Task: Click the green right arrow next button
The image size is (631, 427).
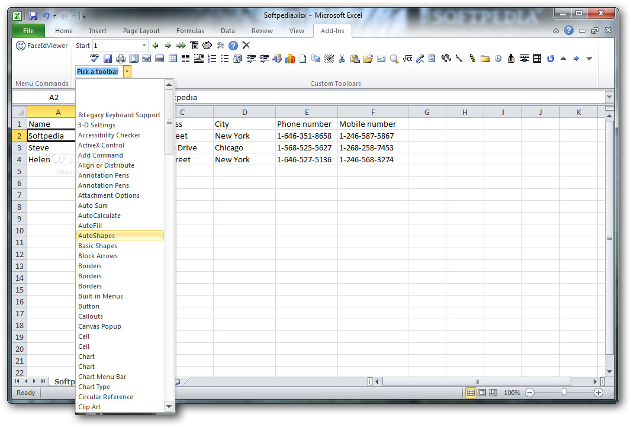Action: point(168,46)
